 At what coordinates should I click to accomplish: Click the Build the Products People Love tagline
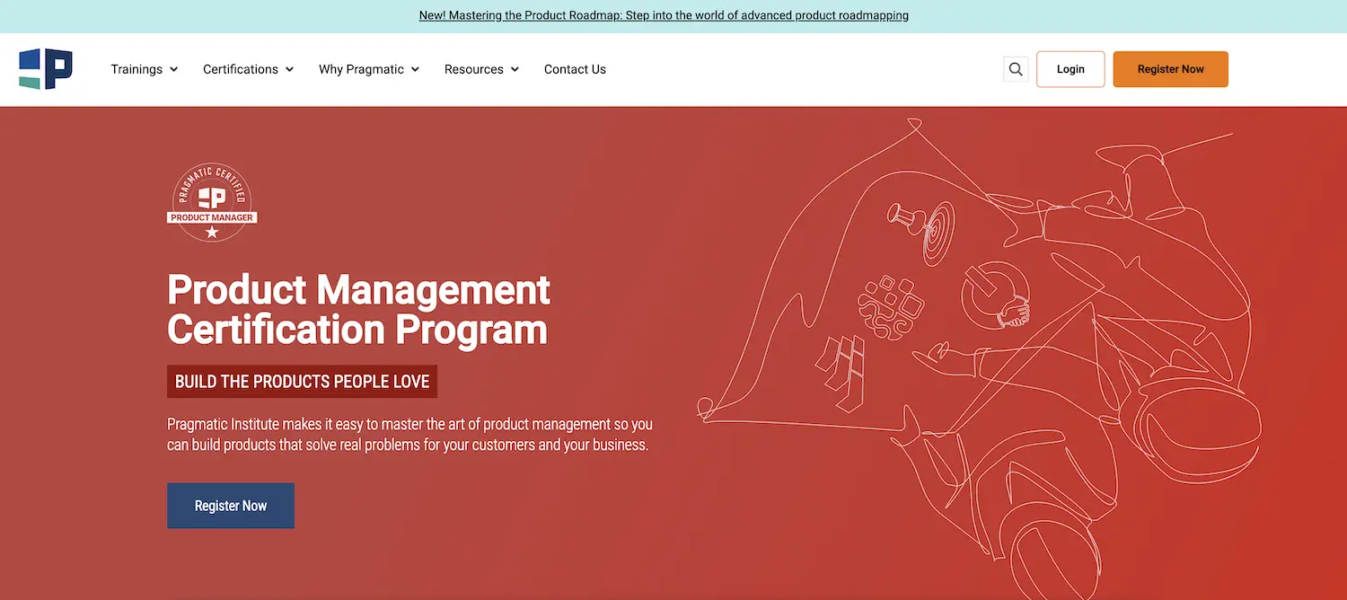[302, 381]
